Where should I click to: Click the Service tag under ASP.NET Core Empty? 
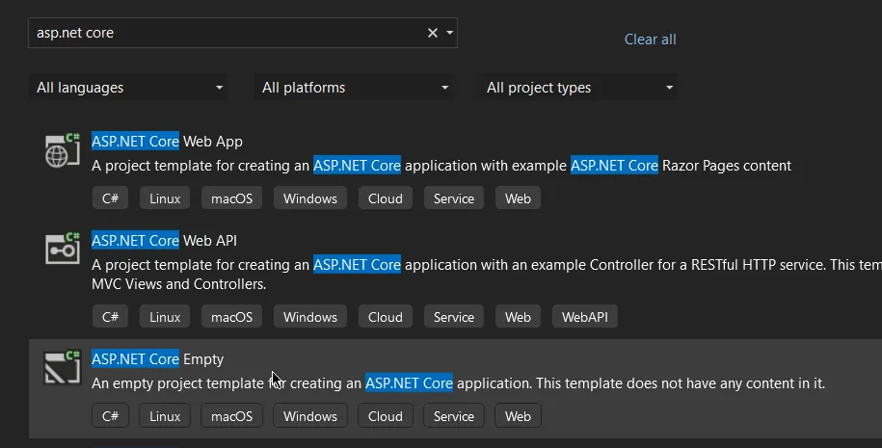click(453, 416)
